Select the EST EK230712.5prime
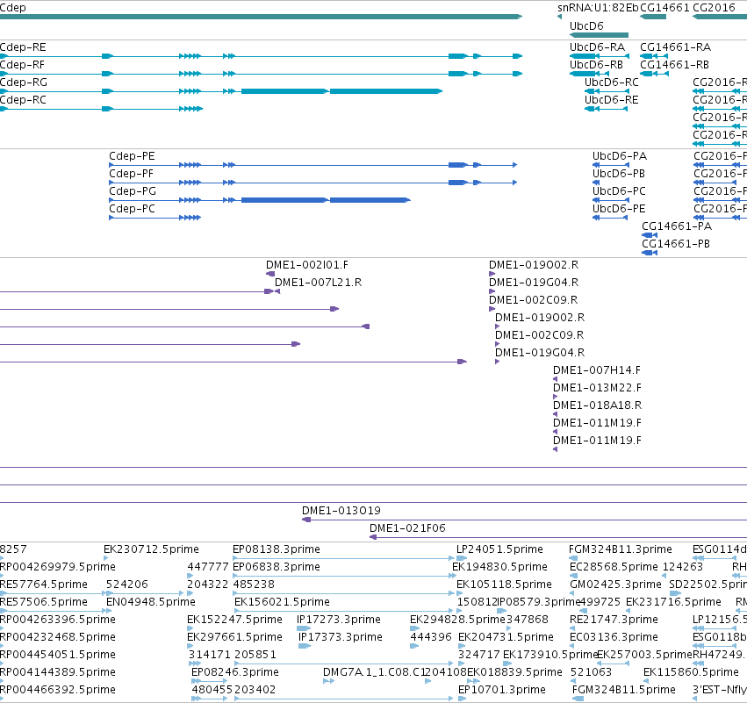 click(152, 549)
